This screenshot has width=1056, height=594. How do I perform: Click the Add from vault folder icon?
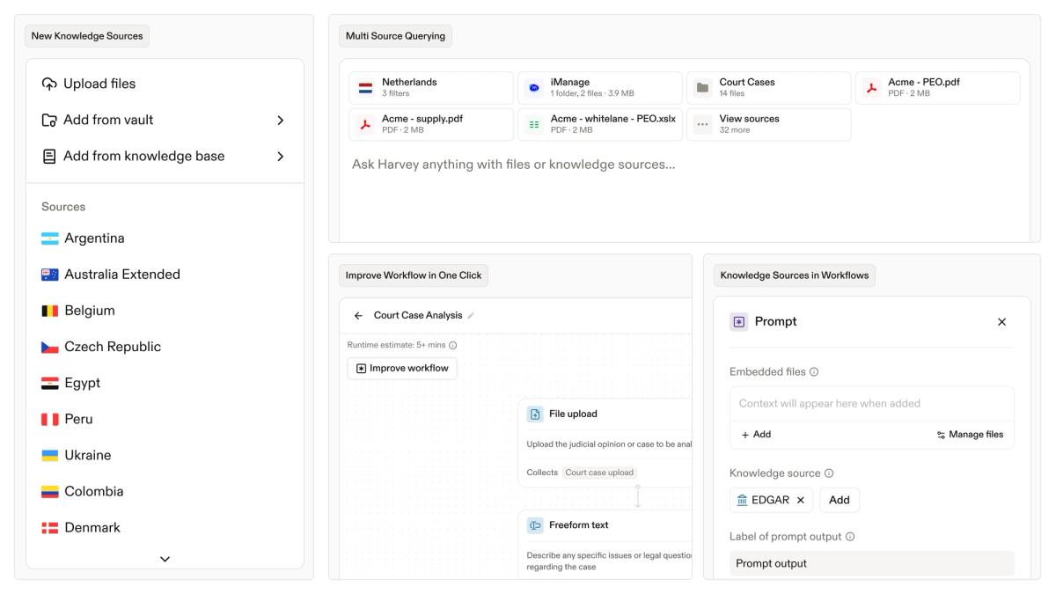(x=49, y=120)
